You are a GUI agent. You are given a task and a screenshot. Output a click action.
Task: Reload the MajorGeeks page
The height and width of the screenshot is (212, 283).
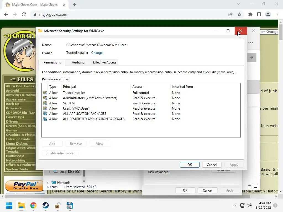(x=24, y=14)
